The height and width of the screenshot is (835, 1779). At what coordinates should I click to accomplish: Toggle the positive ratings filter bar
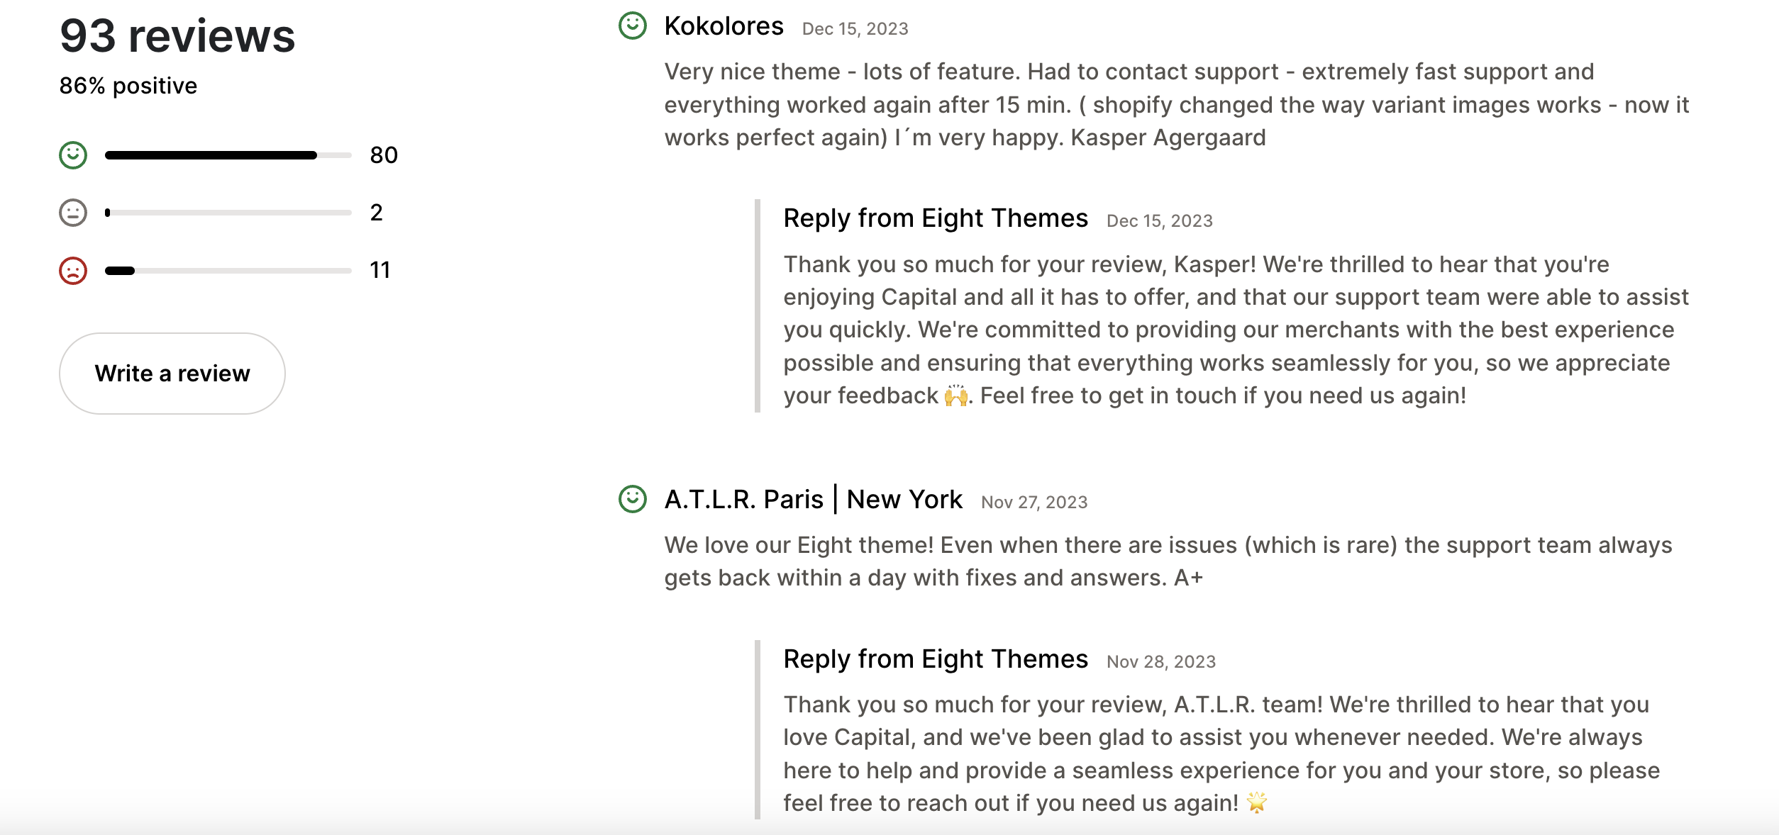226,154
